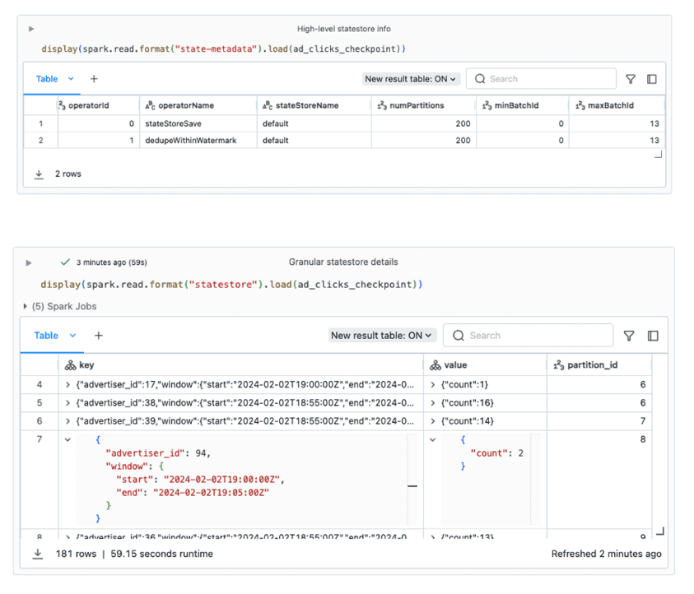The height and width of the screenshot is (594, 694).
Task: Click the 3 minutes ago (59s) status
Action: (111, 262)
